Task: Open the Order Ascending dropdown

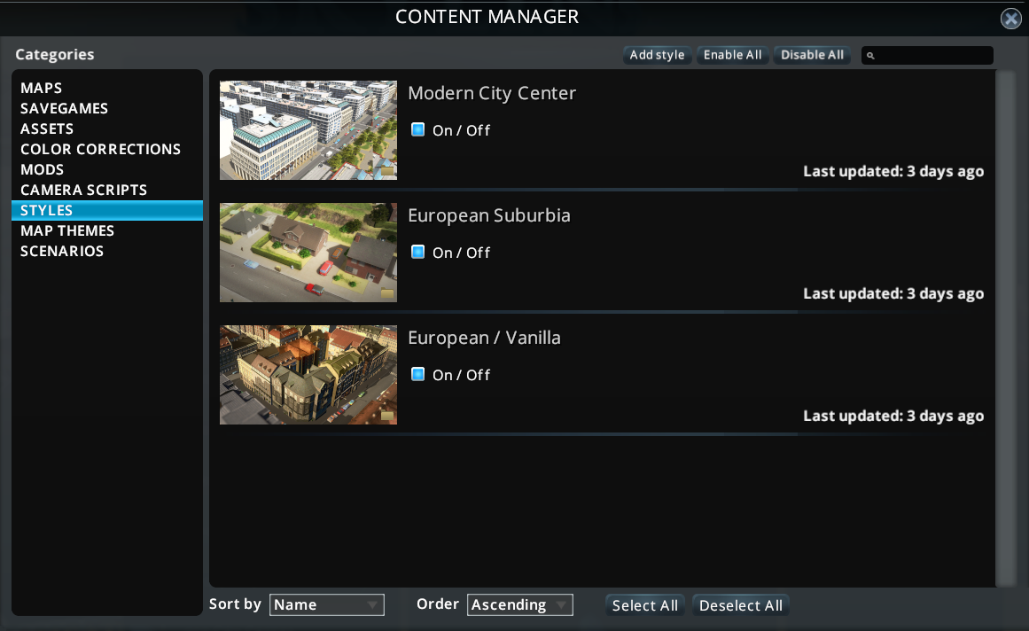Action: pos(519,604)
